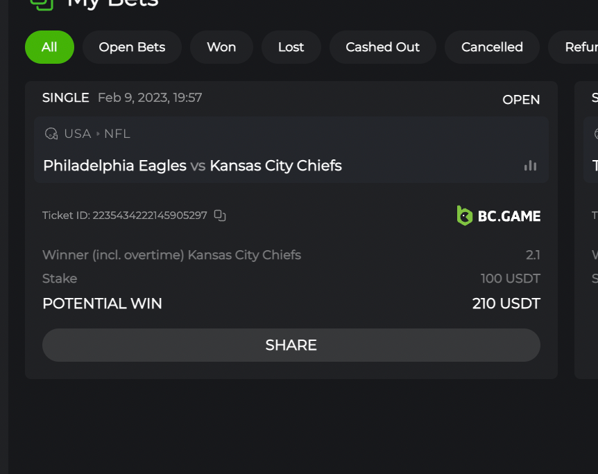The image size is (598, 474).
Task: Click the Winner Kansas City Chiefs selection
Action: tap(171, 255)
